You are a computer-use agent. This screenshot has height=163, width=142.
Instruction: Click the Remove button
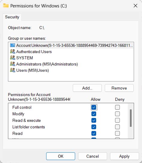[x=119, y=88]
